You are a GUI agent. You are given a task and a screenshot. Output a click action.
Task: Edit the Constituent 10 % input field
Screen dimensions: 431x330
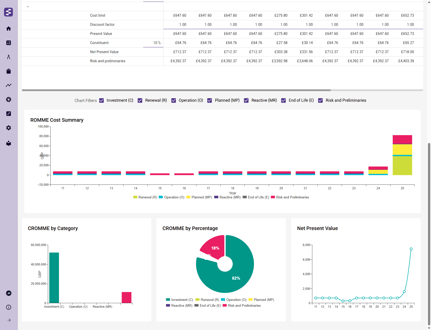click(x=153, y=43)
